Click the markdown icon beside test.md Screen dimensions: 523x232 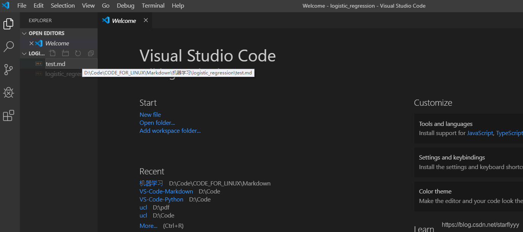pos(39,64)
